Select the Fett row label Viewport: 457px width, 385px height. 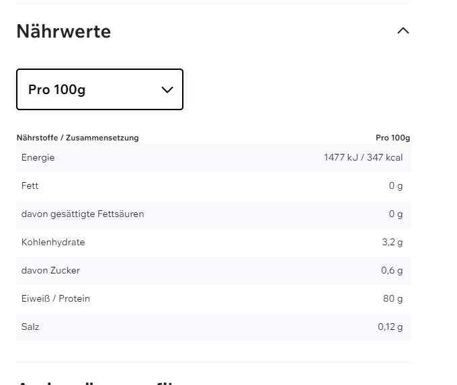30,186
